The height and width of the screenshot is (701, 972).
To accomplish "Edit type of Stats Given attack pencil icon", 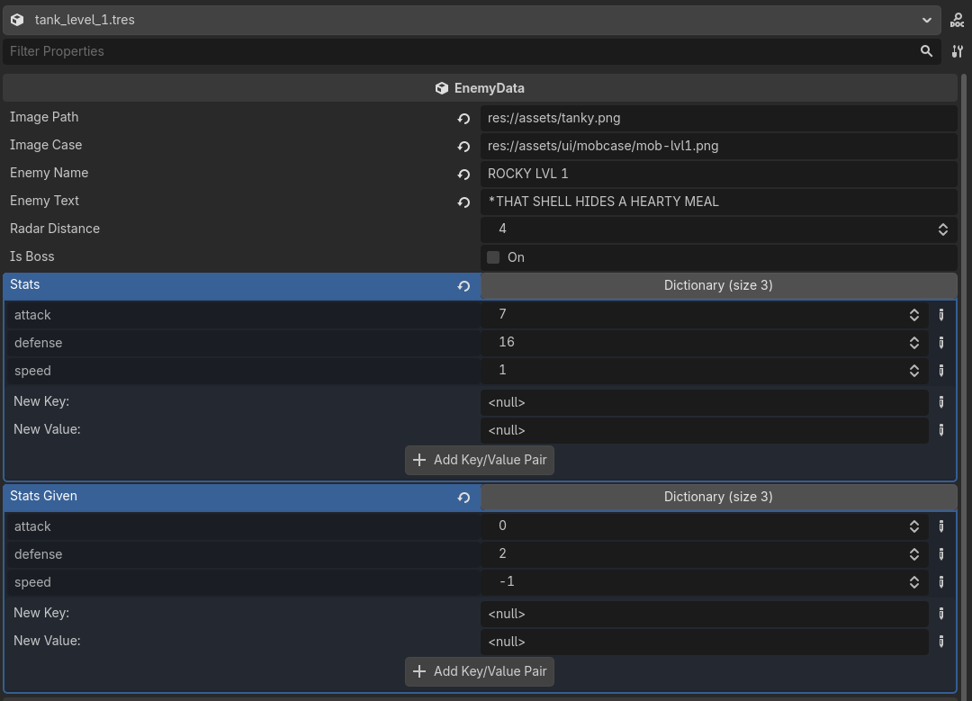I will pos(941,526).
